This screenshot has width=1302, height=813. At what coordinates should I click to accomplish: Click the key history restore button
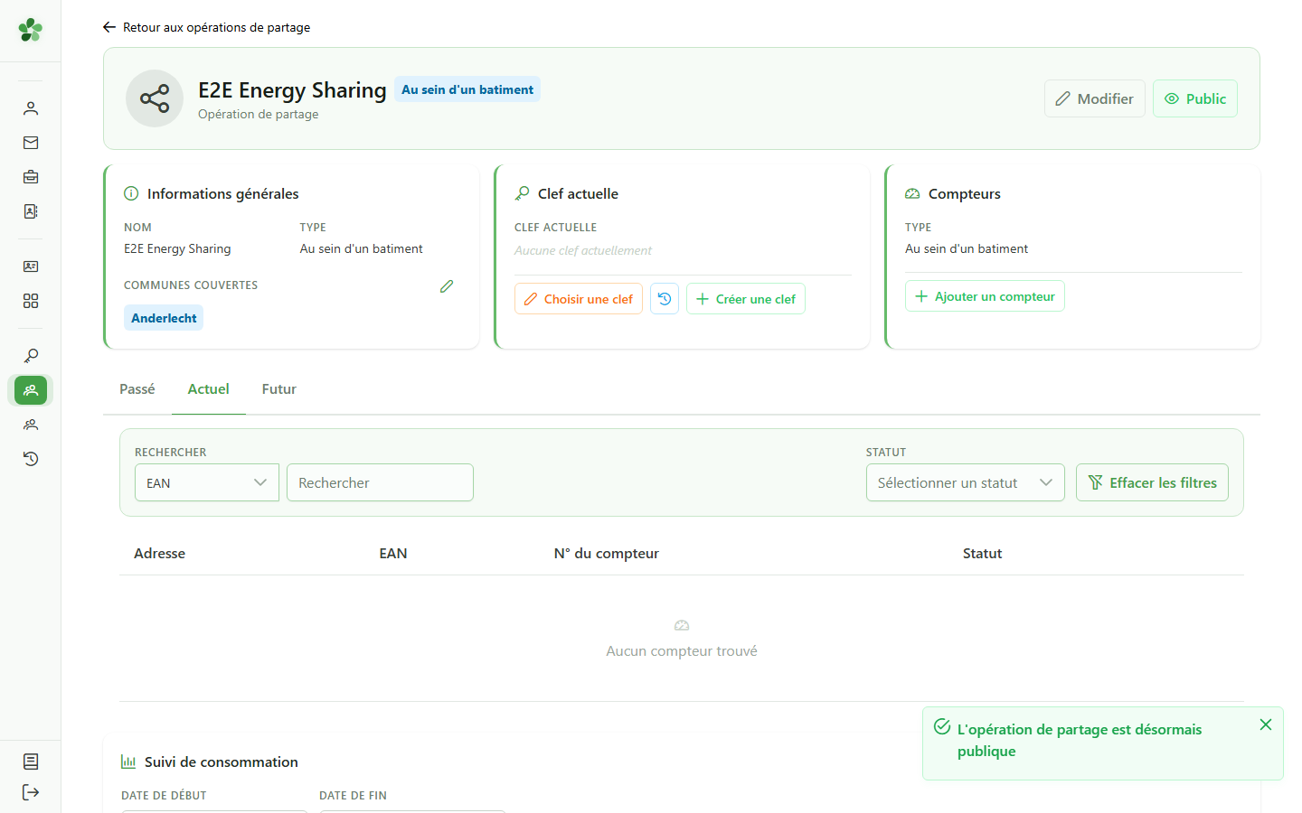coord(665,299)
